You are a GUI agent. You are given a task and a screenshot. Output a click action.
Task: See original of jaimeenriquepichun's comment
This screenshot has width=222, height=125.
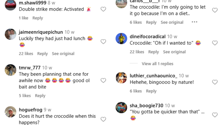pyautogui.click(x=63, y=54)
